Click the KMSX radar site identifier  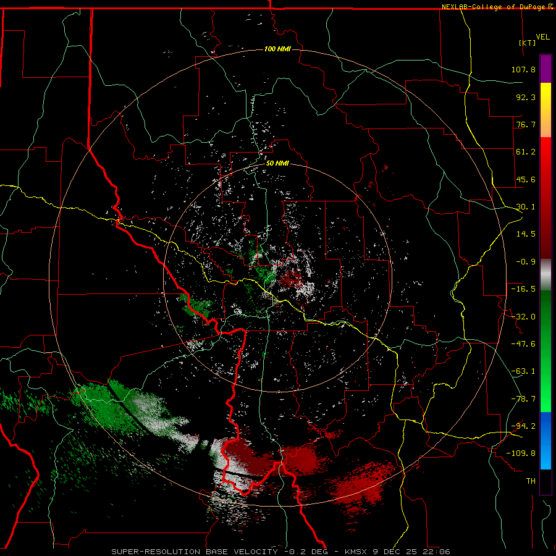click(x=356, y=552)
